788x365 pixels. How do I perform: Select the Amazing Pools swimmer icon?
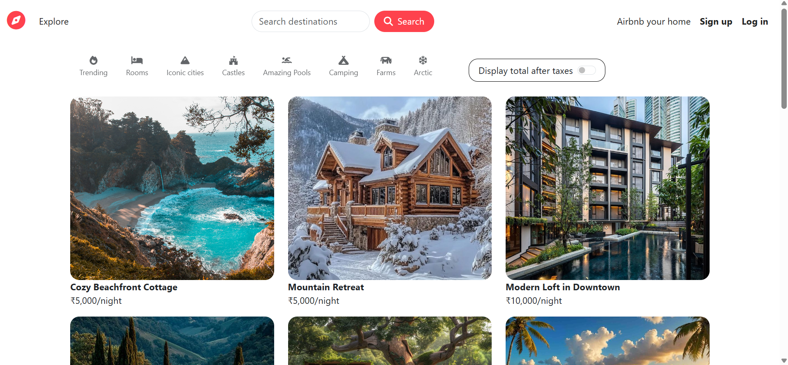(287, 60)
